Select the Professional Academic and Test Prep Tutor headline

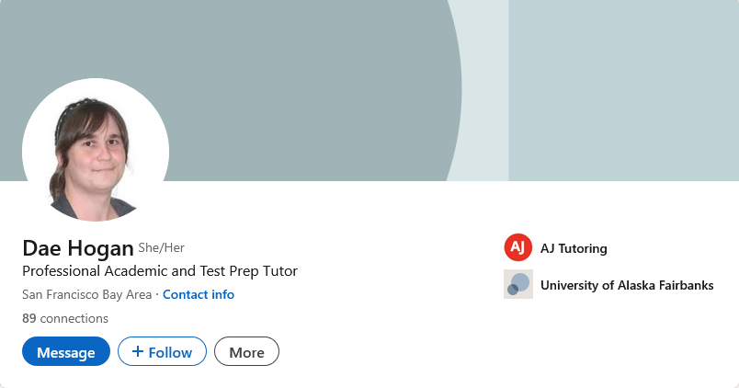(159, 271)
